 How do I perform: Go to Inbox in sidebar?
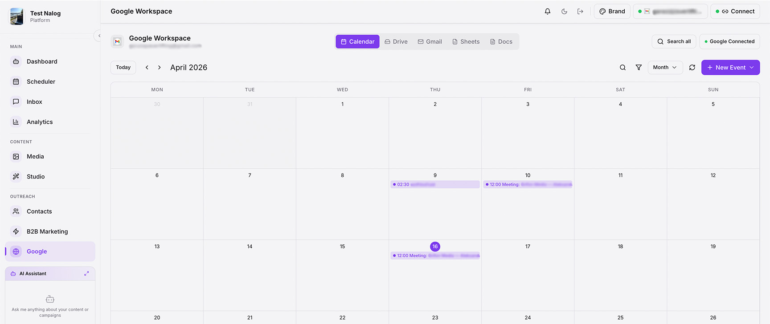(50, 102)
